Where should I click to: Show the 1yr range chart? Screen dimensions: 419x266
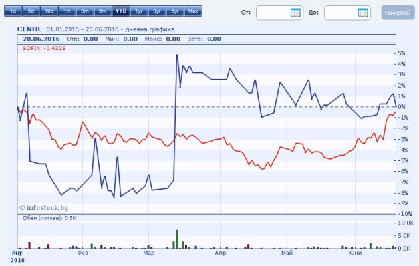(139, 11)
